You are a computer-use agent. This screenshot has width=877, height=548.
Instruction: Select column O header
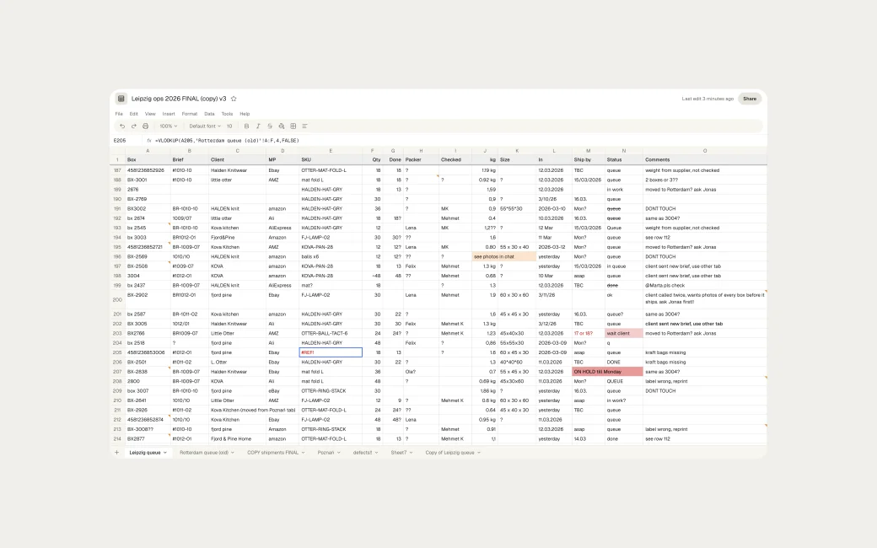[x=705, y=151]
